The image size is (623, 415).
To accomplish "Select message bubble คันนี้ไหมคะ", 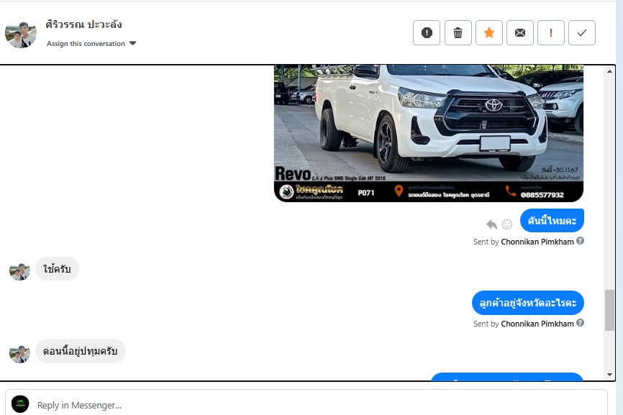I will [552, 220].
